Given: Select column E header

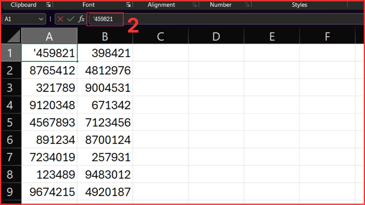Looking at the screenshot, I should (x=272, y=36).
